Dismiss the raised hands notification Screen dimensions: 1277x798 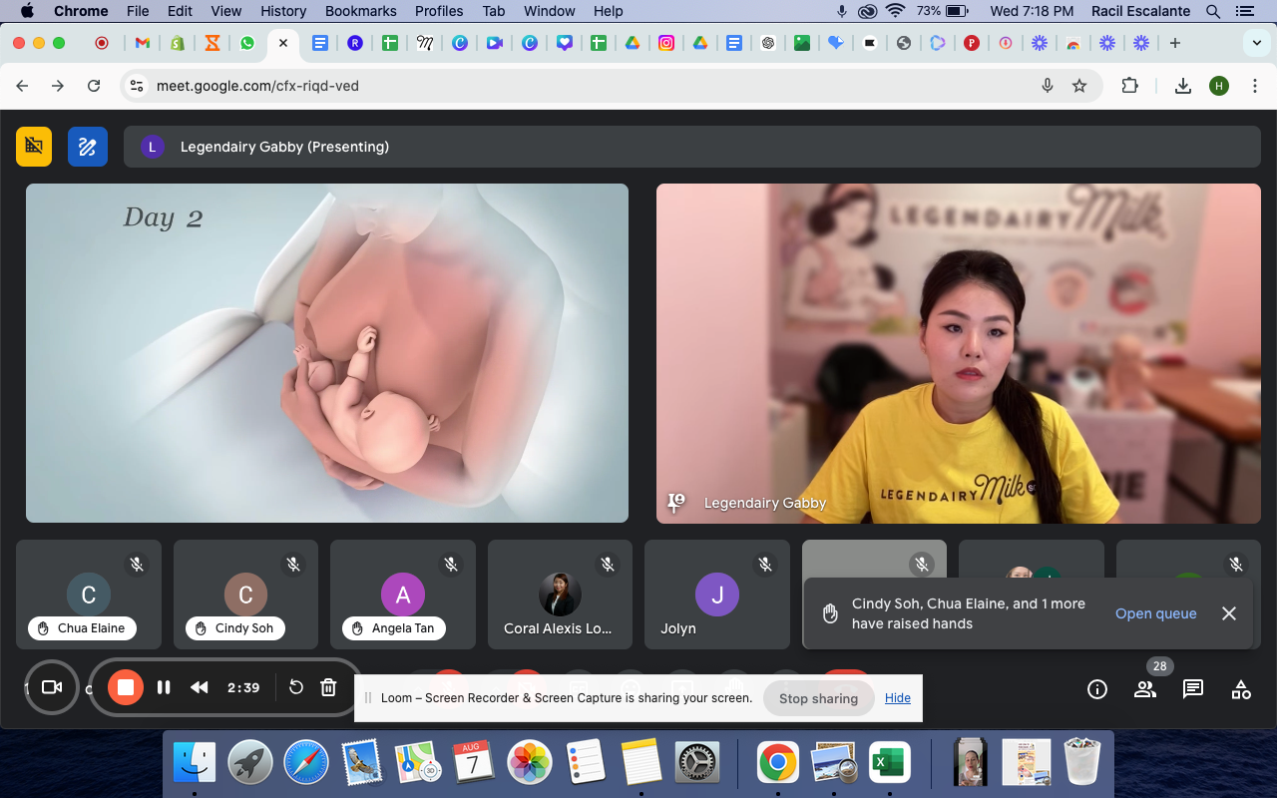(x=1229, y=613)
